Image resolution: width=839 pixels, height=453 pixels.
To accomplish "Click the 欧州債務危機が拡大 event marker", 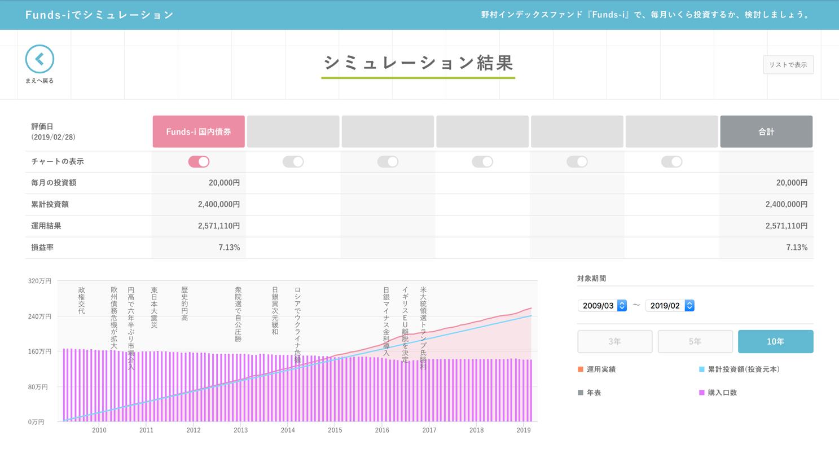I will pyautogui.click(x=114, y=318).
